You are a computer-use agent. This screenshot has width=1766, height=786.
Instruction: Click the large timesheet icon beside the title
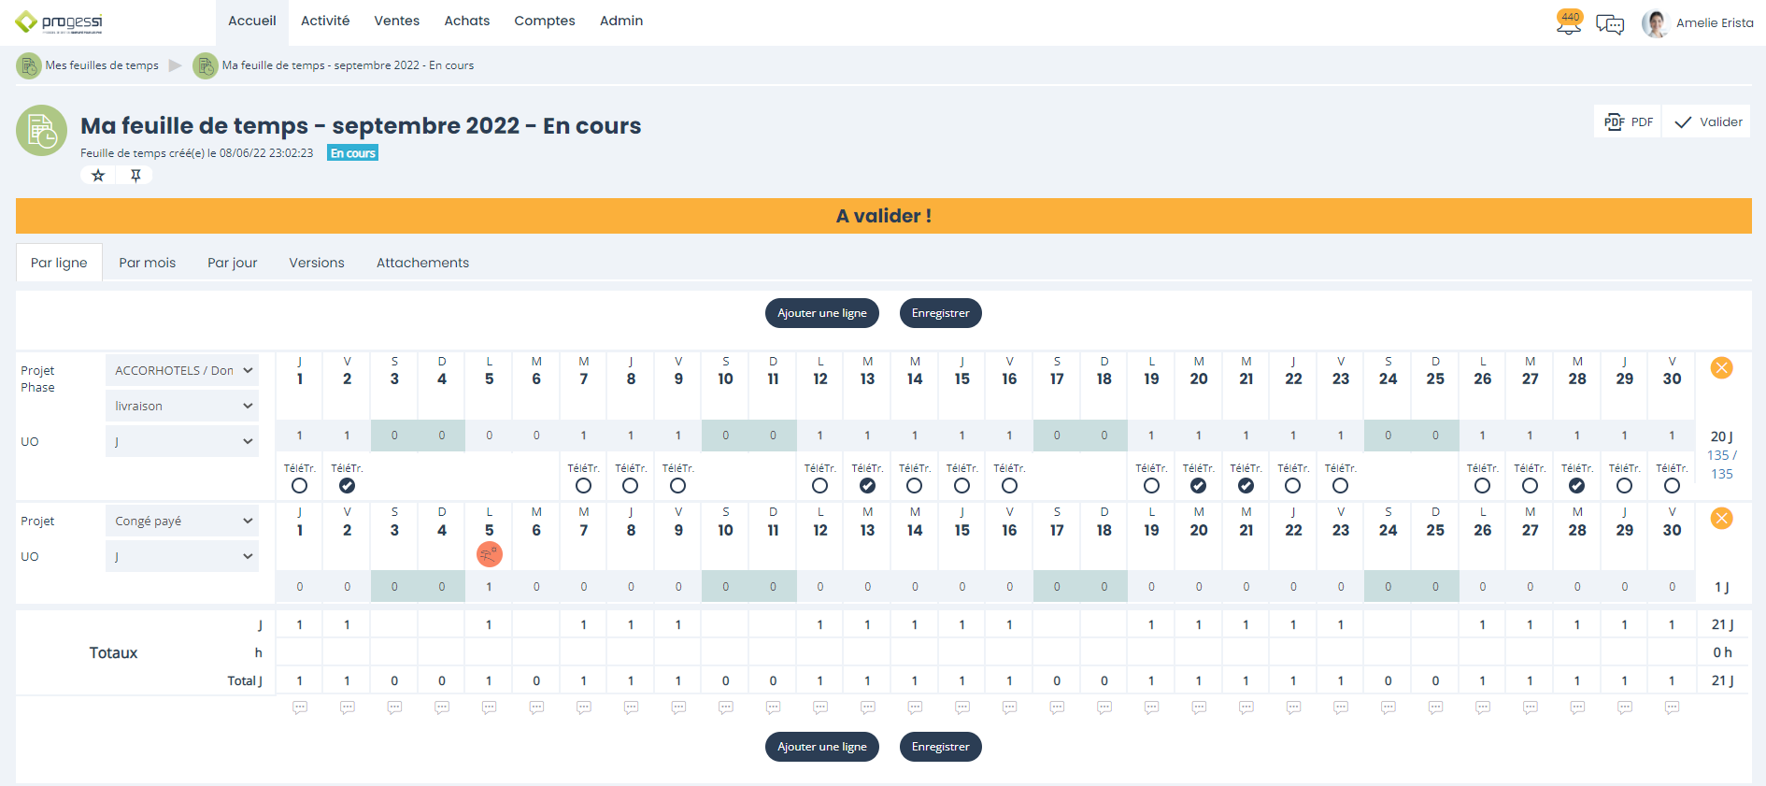(x=42, y=130)
